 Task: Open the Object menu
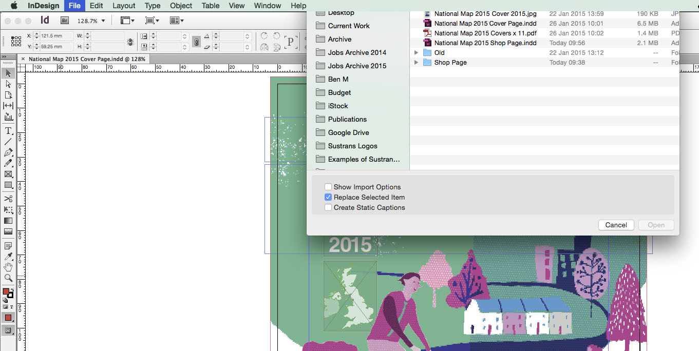click(181, 6)
